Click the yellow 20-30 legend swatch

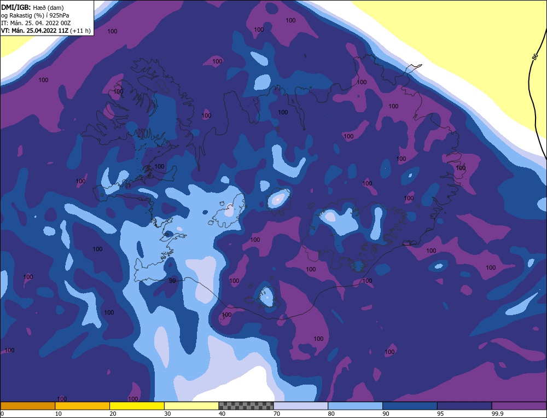137,405
